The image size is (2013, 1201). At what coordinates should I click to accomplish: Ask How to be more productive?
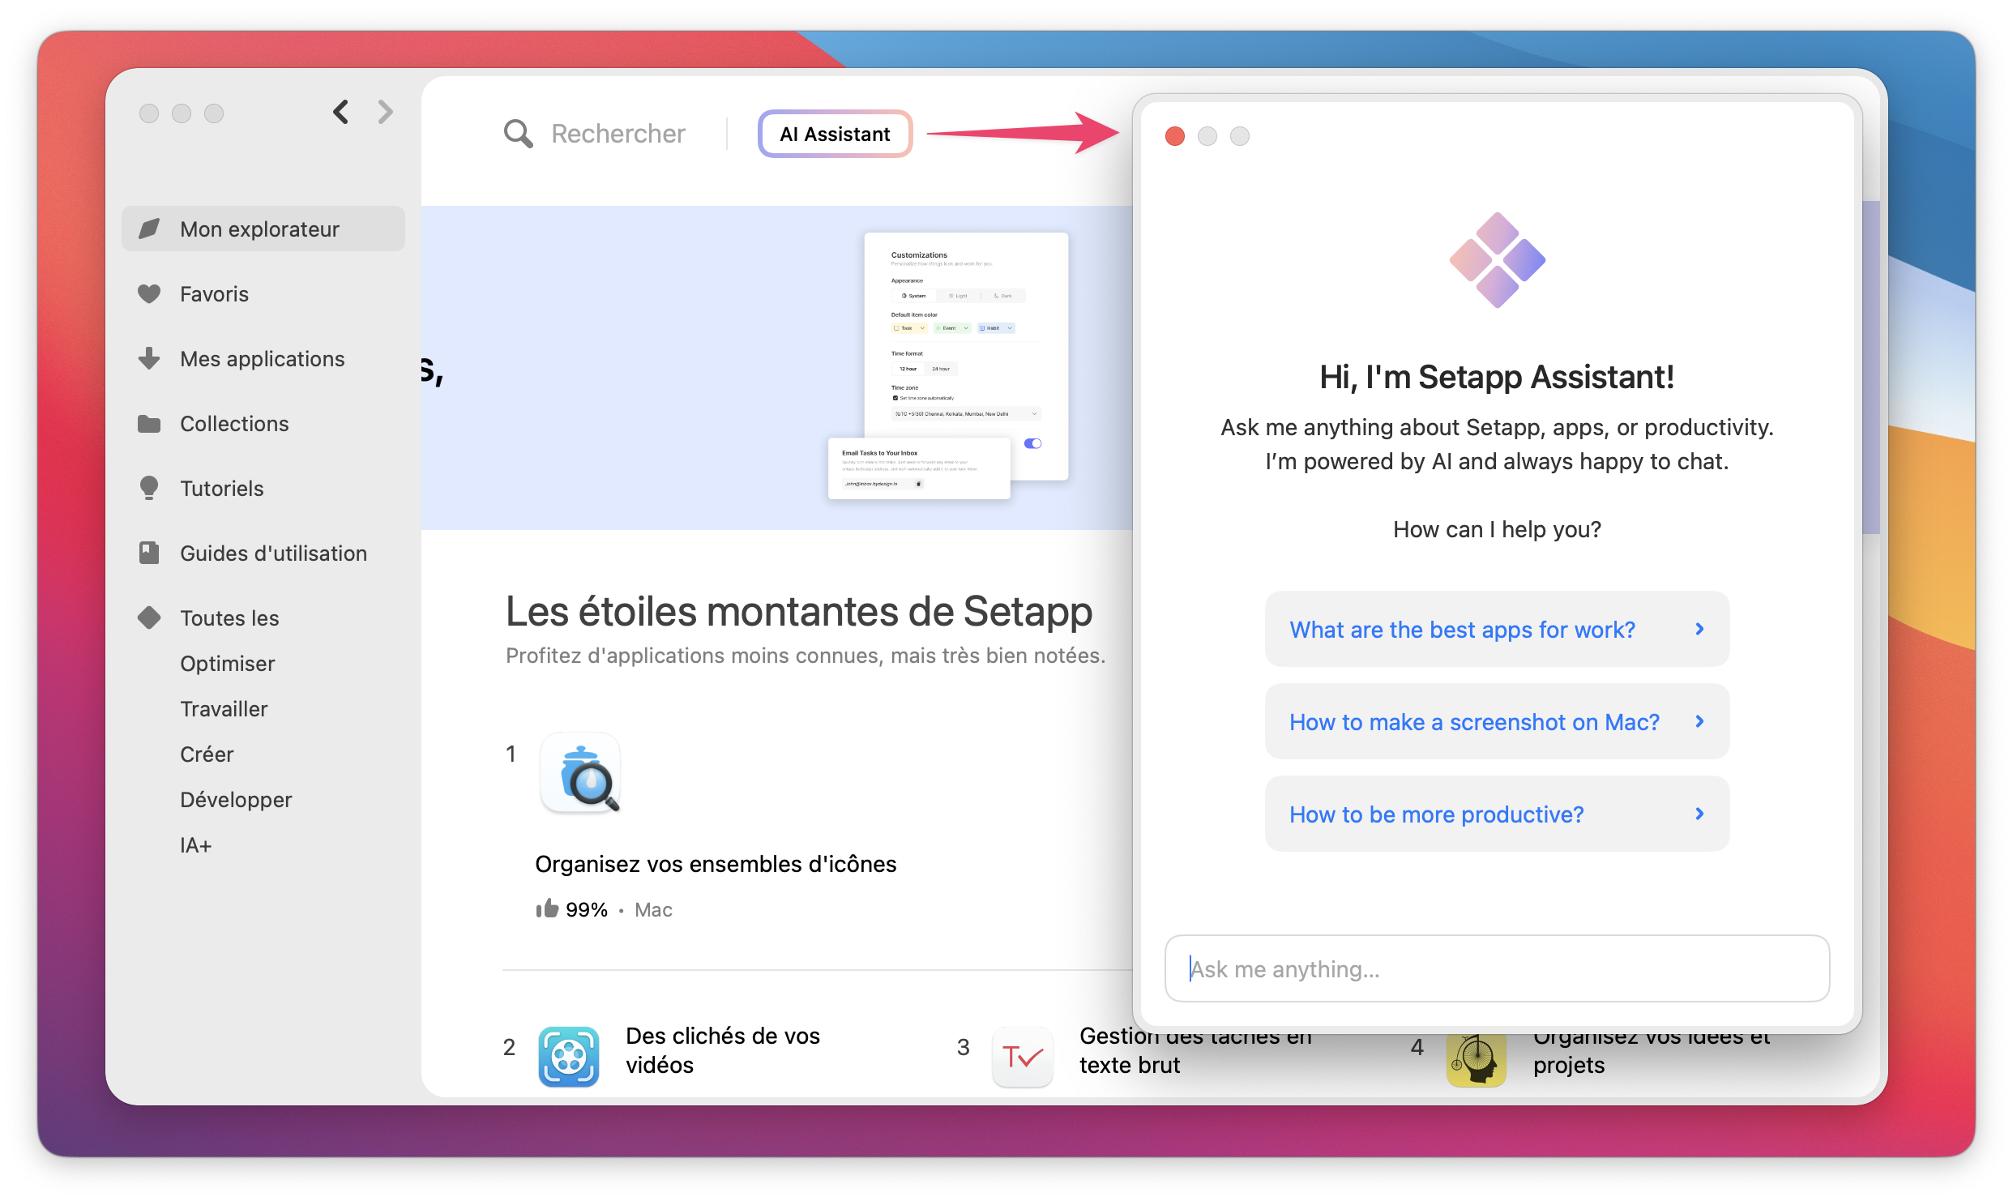[x=1497, y=814]
